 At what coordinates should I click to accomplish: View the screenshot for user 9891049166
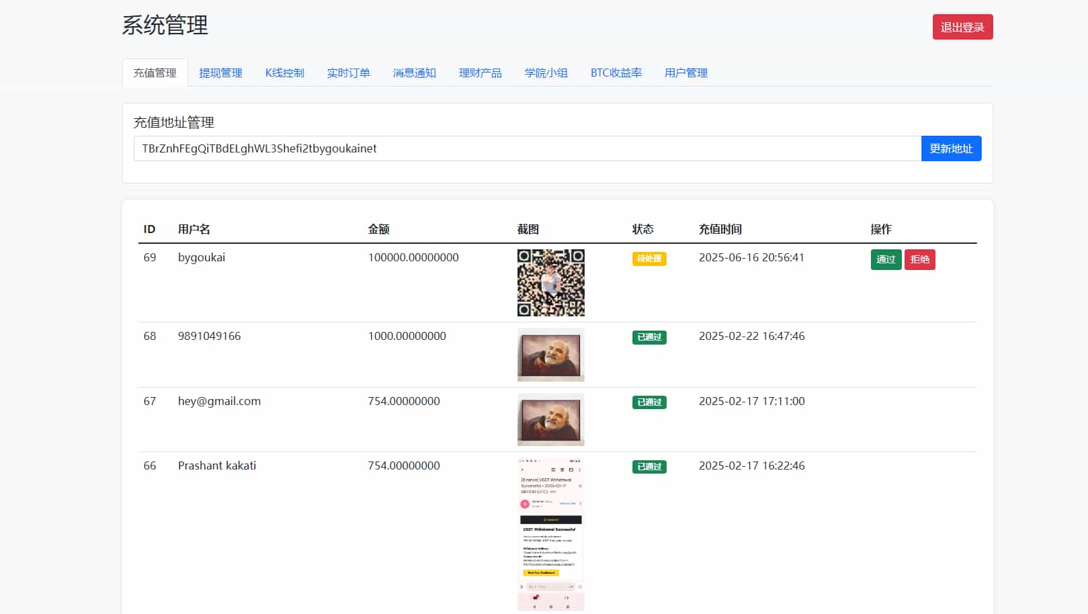coord(550,355)
